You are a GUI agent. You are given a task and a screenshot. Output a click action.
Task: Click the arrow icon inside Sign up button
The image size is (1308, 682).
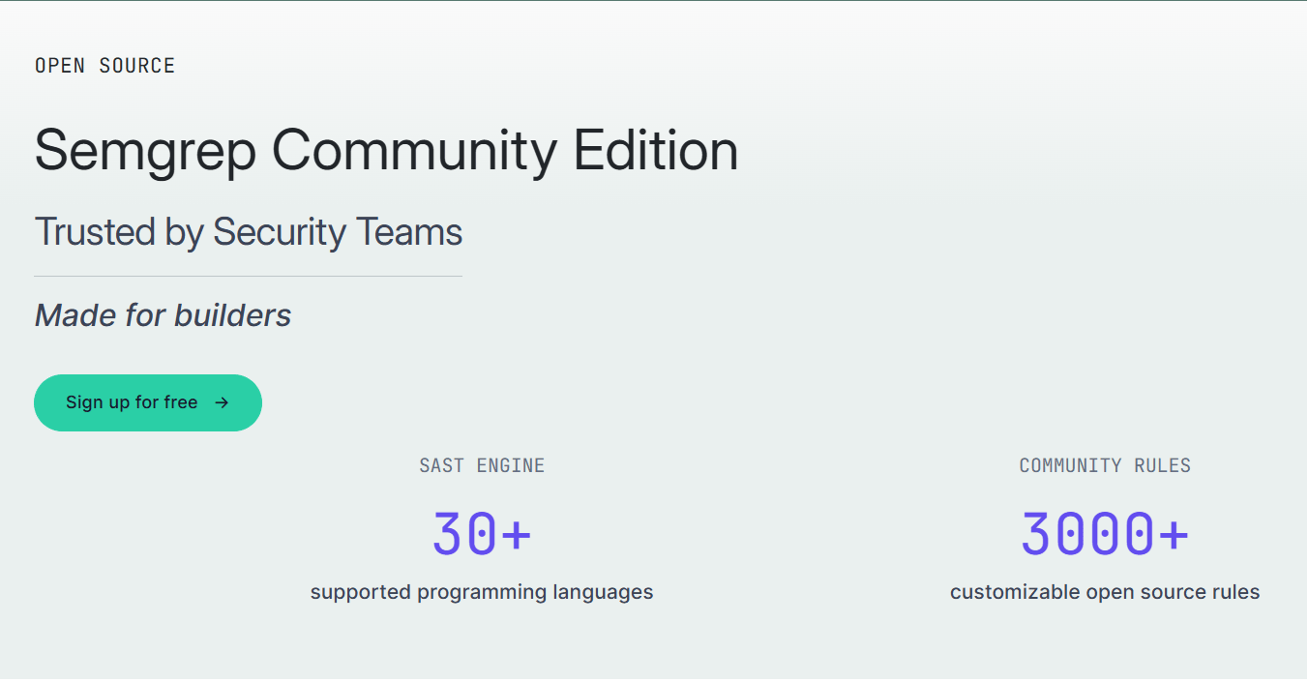tap(222, 402)
